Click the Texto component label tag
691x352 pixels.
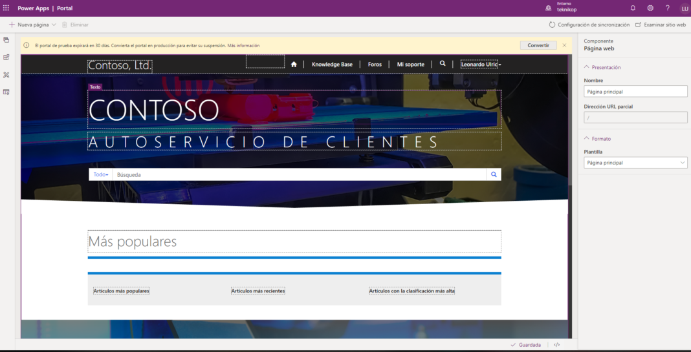coord(95,87)
